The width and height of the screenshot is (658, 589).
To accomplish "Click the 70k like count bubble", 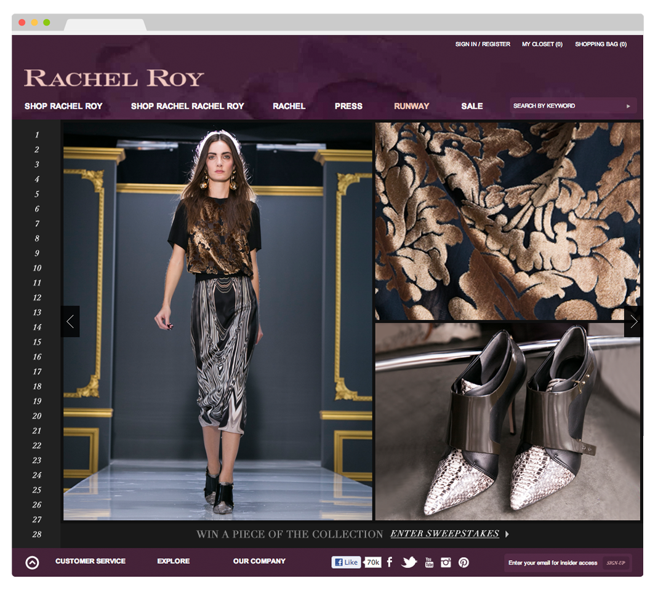I will (x=372, y=562).
